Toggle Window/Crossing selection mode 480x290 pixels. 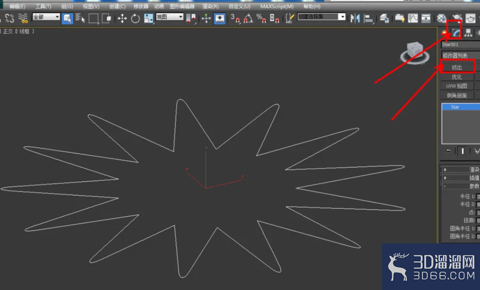click(x=106, y=18)
